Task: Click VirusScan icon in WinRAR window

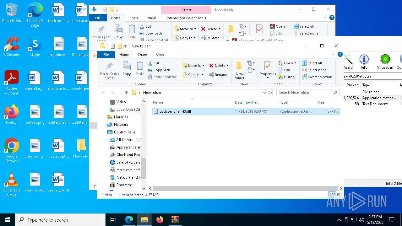Action: click(385, 62)
